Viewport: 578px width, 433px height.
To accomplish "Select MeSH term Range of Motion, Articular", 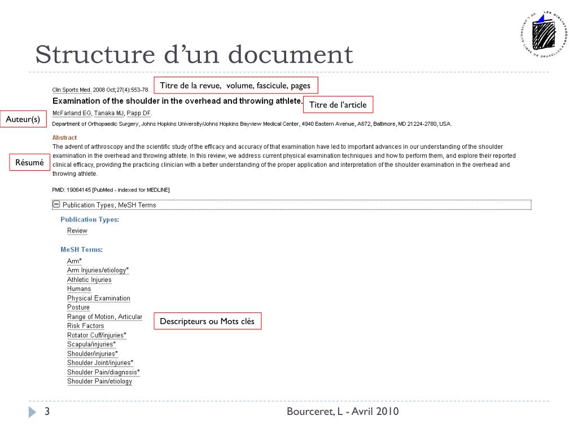I will click(104, 317).
